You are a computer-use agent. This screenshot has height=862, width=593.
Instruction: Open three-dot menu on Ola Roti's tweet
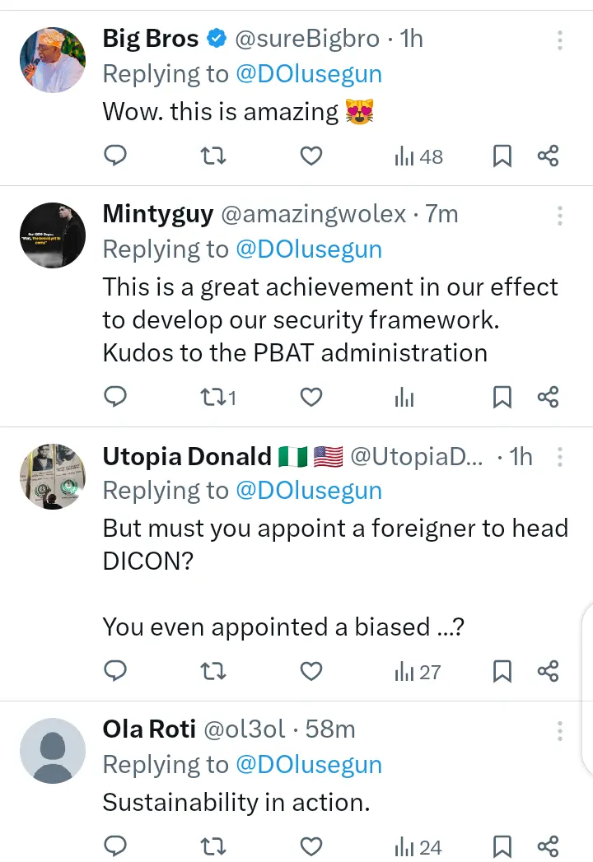click(x=560, y=730)
